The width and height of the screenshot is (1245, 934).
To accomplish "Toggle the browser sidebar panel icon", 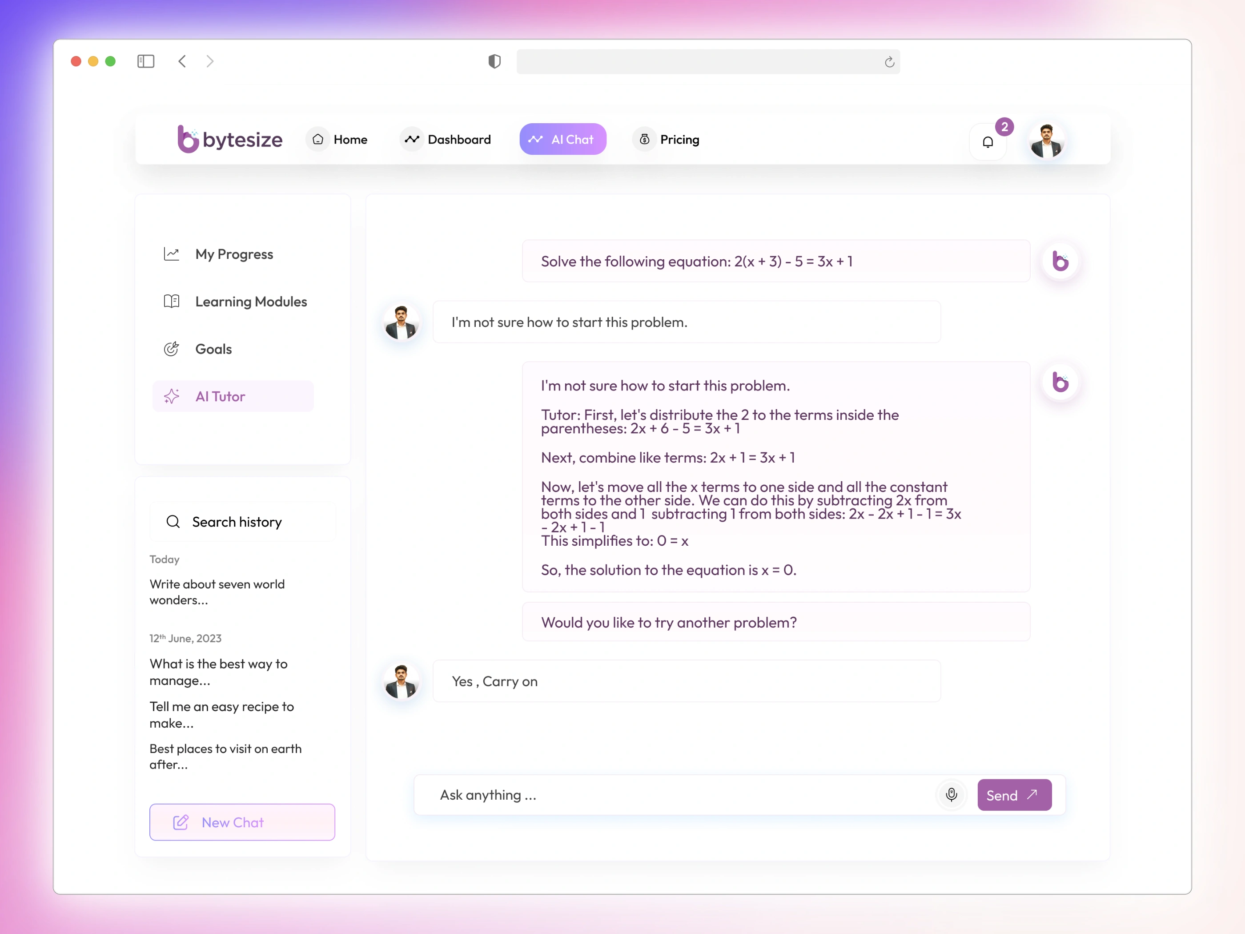I will (146, 61).
